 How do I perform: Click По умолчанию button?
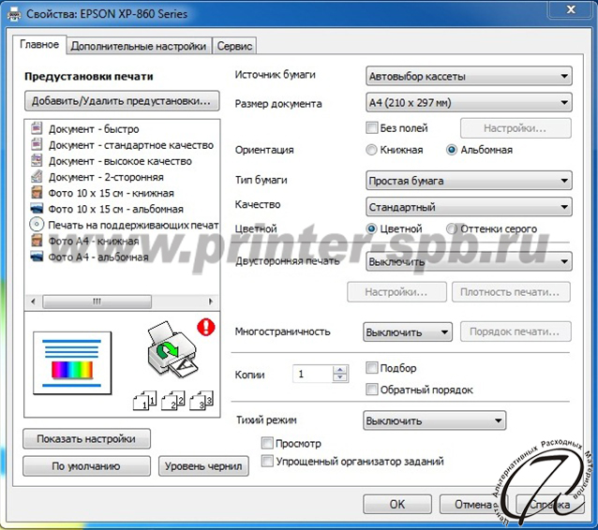86,466
